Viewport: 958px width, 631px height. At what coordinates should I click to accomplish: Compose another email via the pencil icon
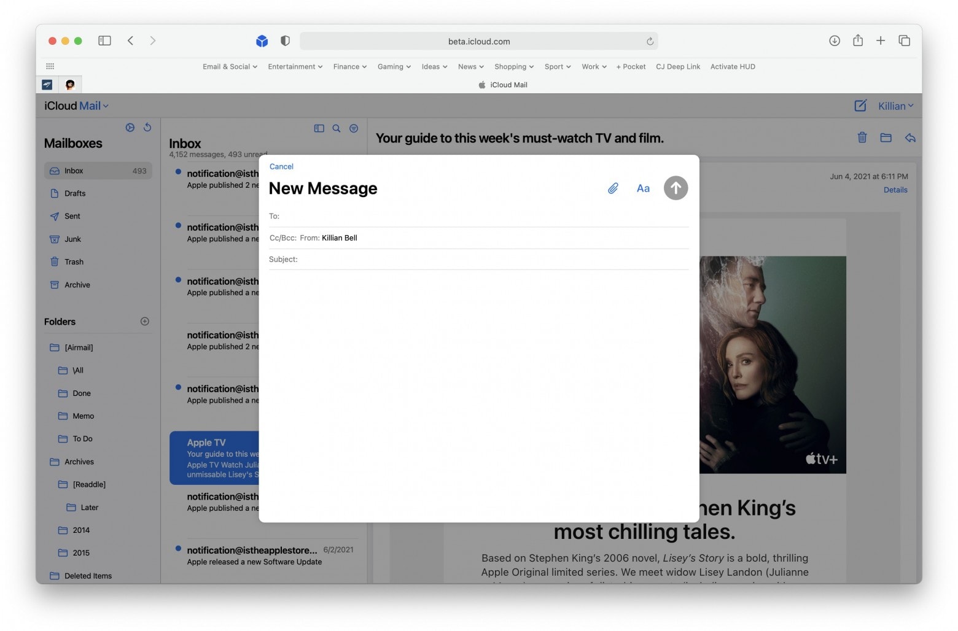click(x=860, y=106)
